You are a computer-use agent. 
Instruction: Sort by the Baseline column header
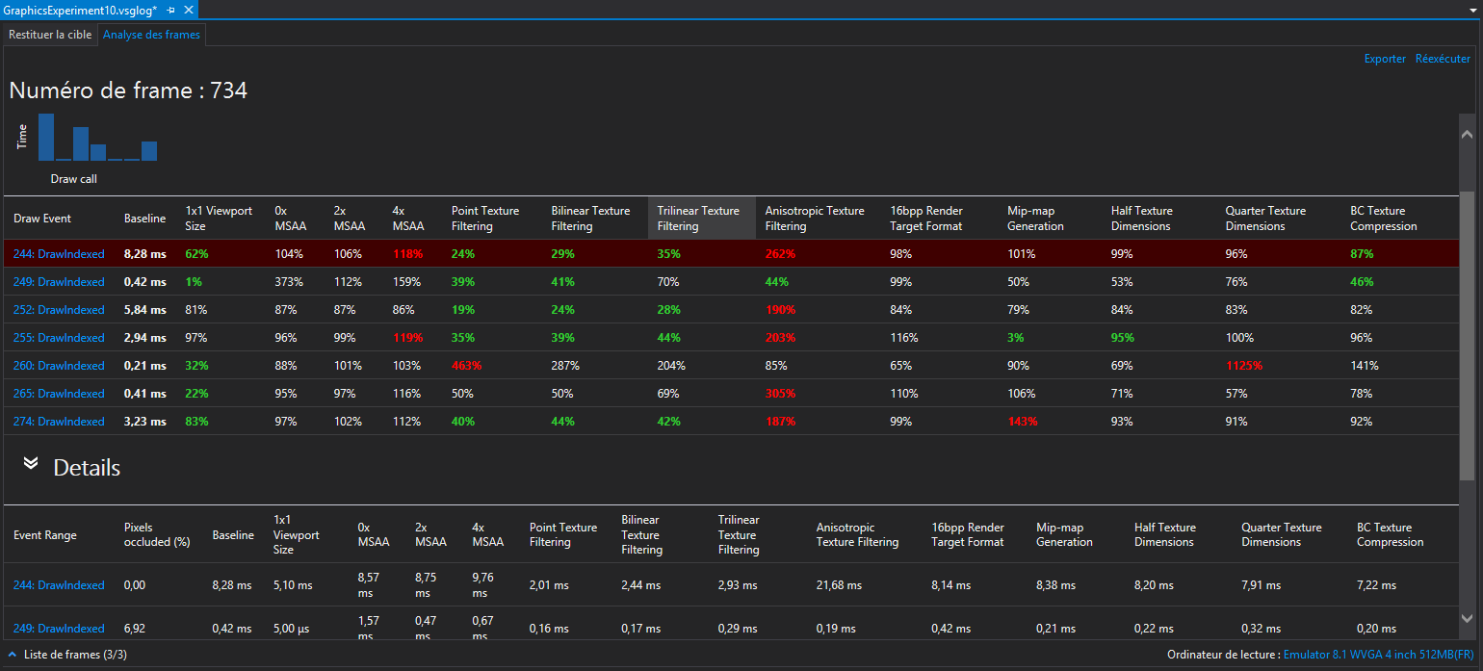[144, 219]
